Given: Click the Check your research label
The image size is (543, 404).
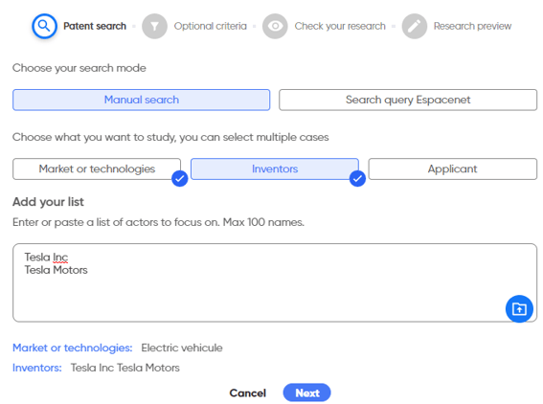Looking at the screenshot, I should (x=340, y=26).
